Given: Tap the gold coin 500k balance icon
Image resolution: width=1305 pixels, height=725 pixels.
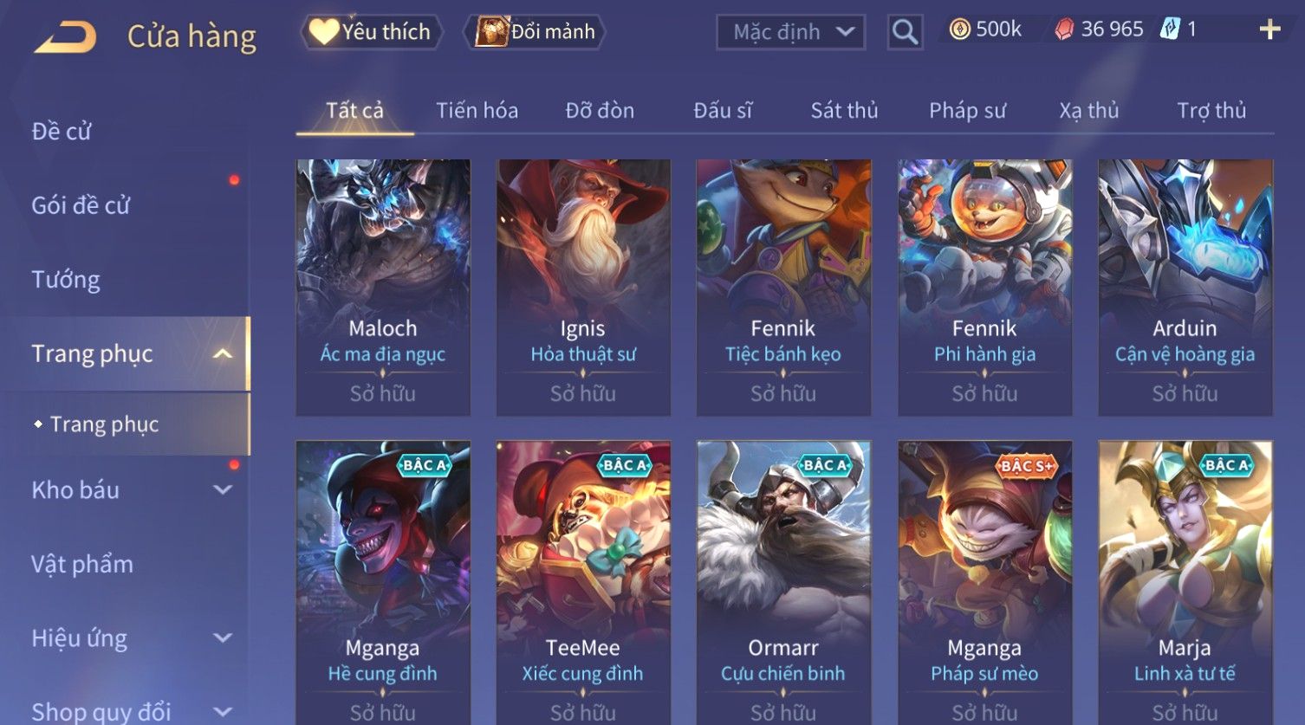Looking at the screenshot, I should pyautogui.click(x=959, y=29).
